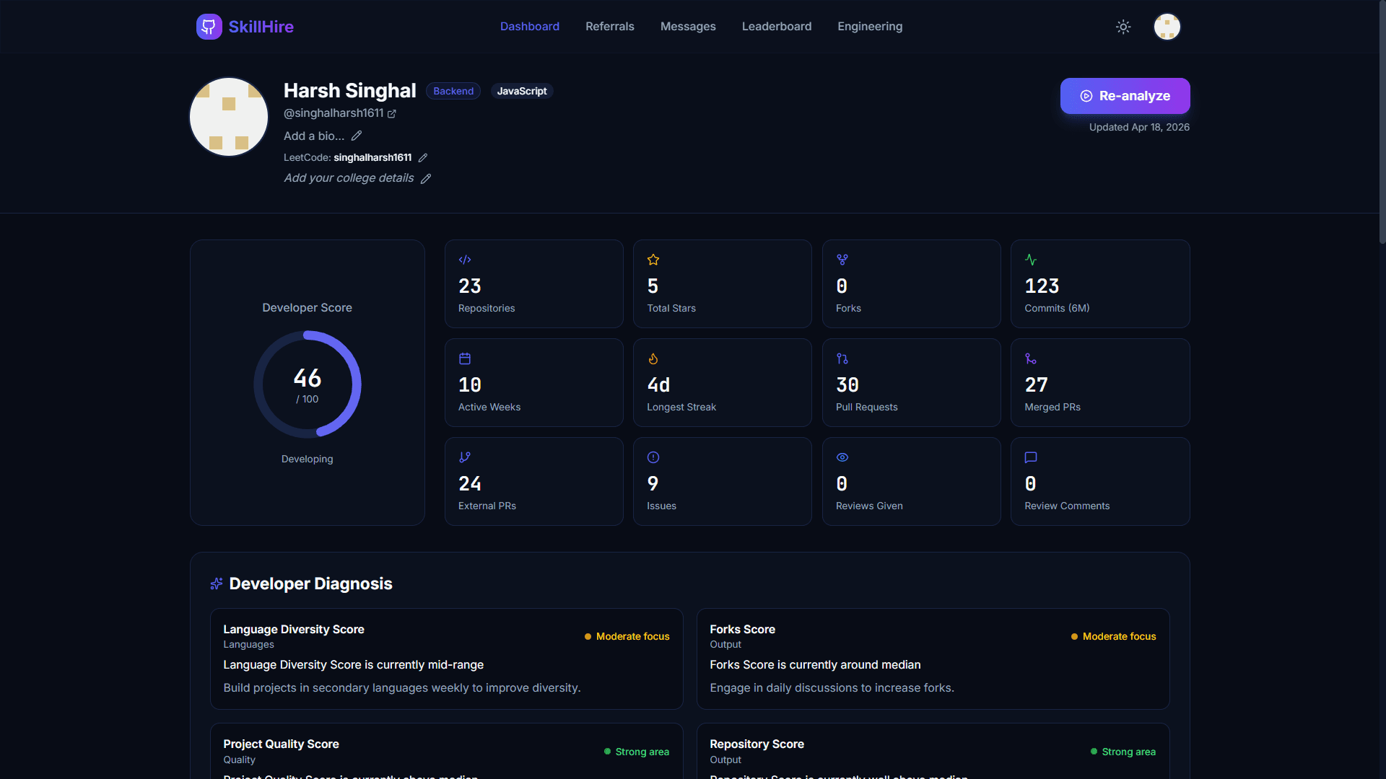Image resolution: width=1386 pixels, height=779 pixels.
Task: Click Strong area badge on Project Quality card
Action: (636, 752)
